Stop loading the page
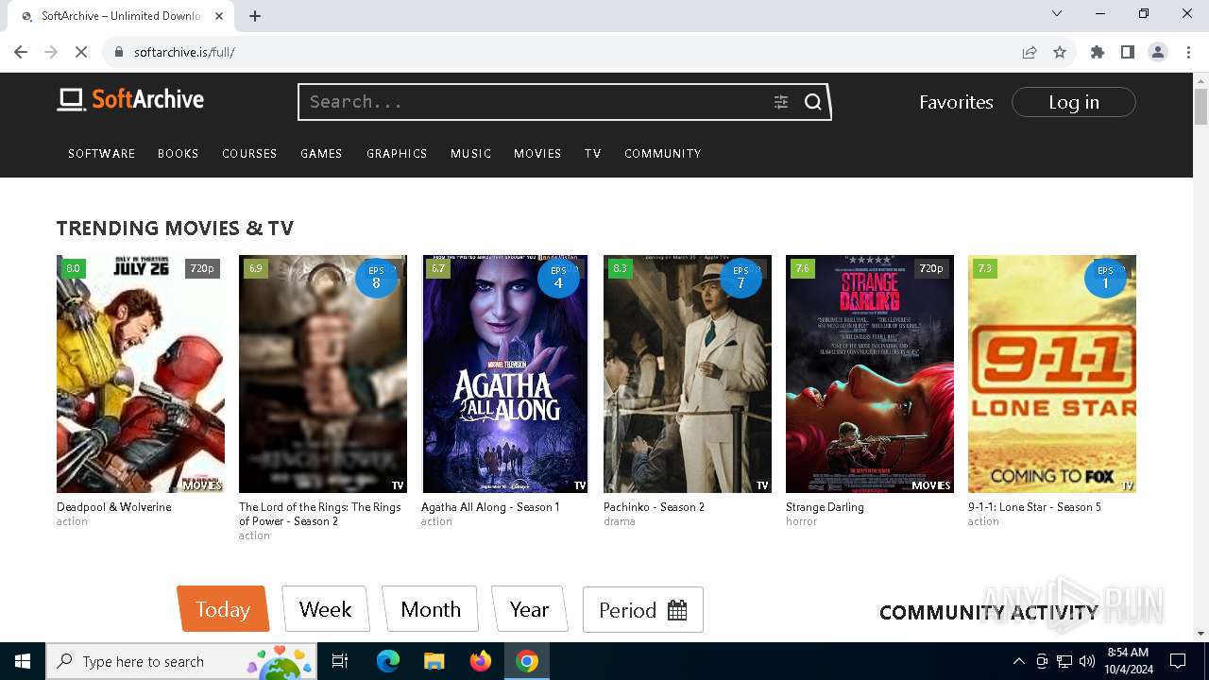 click(x=81, y=52)
